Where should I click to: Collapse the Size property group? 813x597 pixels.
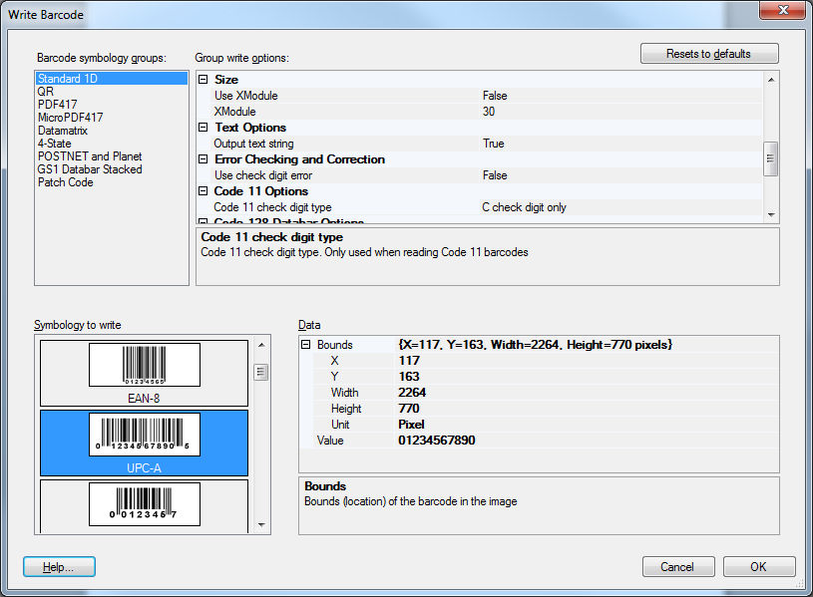203,80
